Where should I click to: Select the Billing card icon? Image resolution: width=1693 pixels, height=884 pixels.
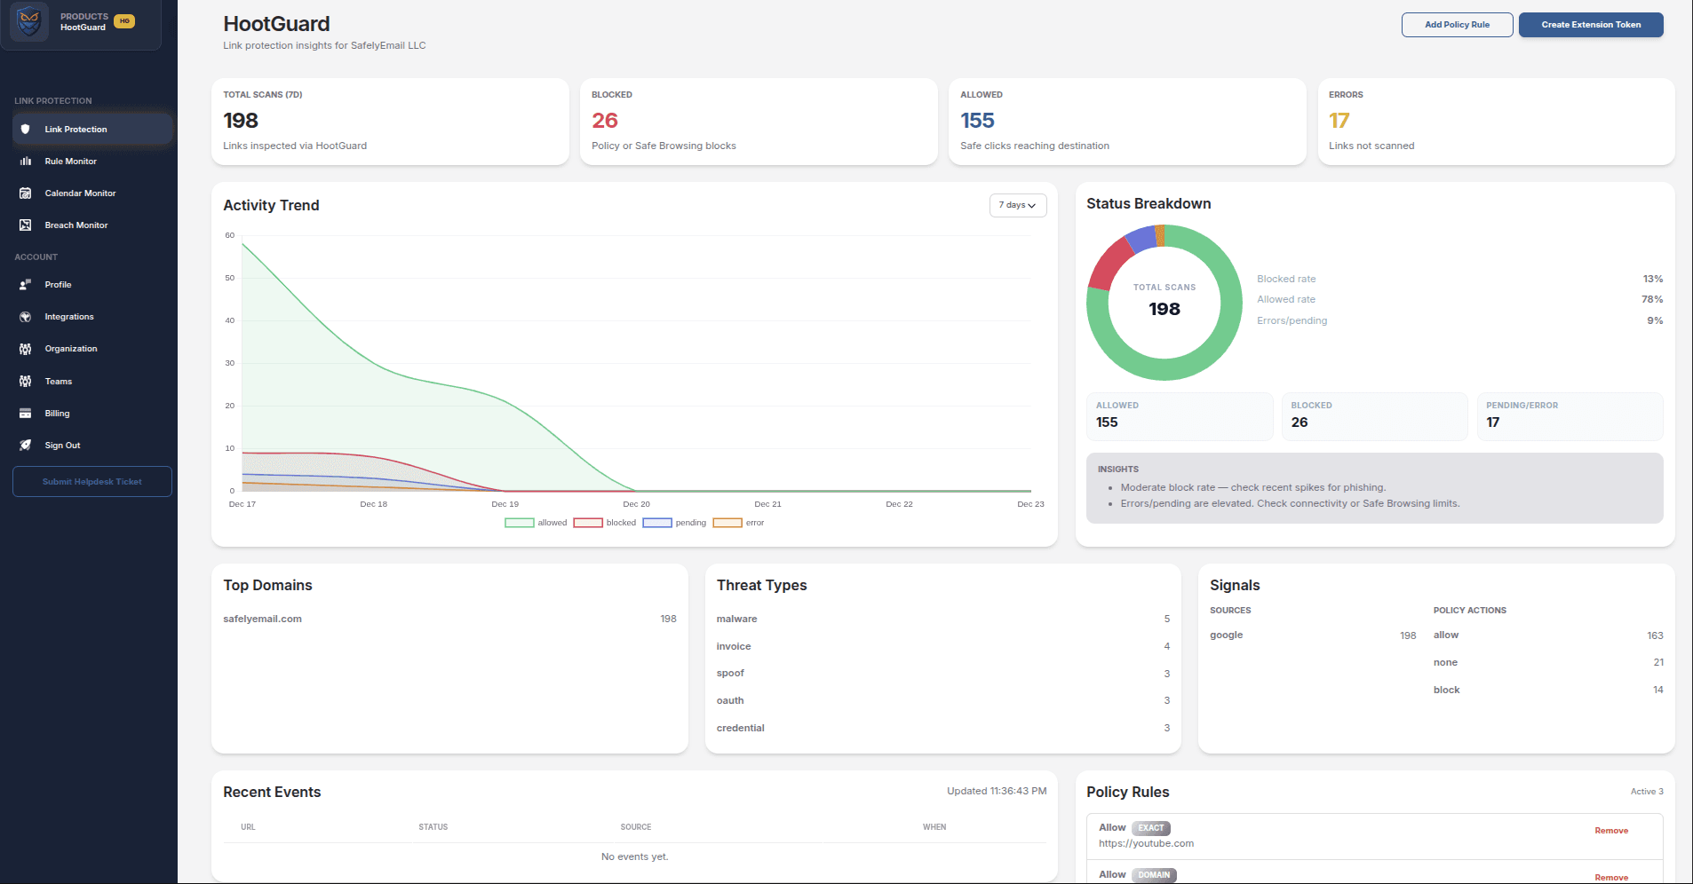28,413
